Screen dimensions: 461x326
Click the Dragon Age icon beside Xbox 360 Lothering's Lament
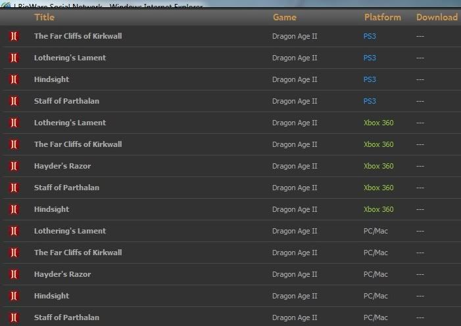(x=14, y=123)
